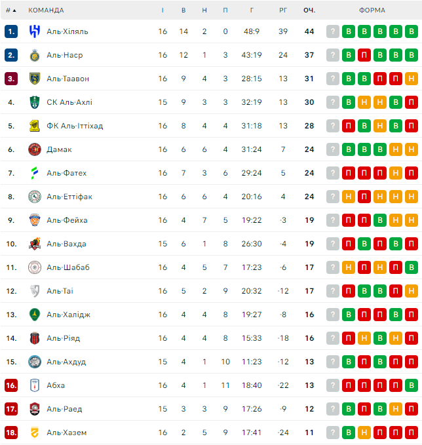Sort table by РГ goal difference header

[283, 10]
